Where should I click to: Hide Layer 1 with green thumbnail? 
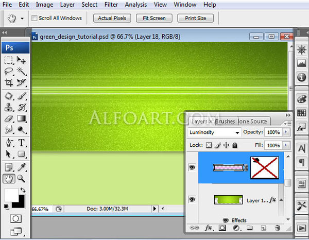tap(192, 200)
